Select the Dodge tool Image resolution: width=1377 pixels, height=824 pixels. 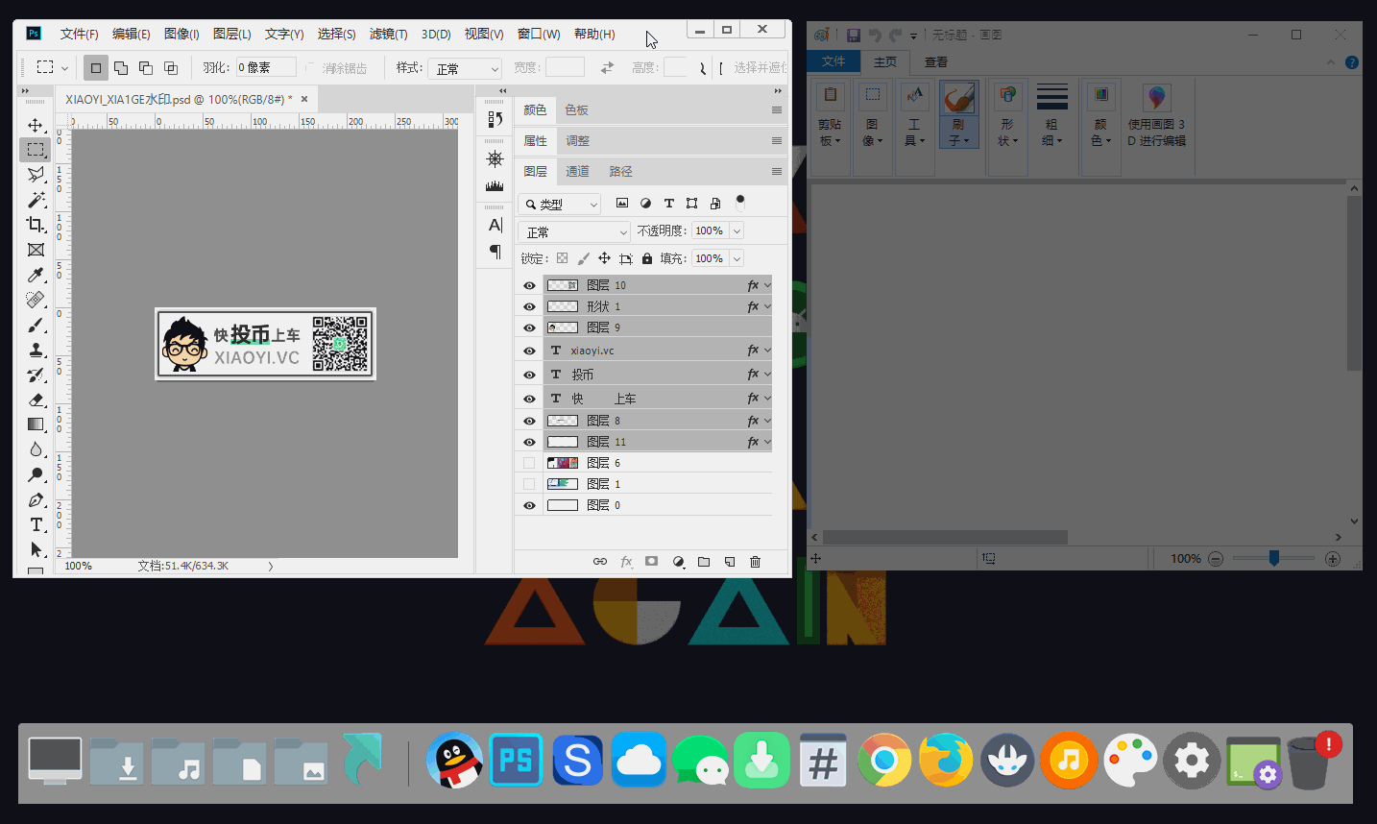click(x=36, y=474)
